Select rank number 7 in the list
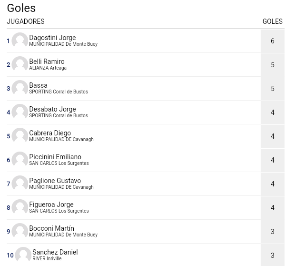This screenshot has height=266, width=286. click(x=9, y=184)
